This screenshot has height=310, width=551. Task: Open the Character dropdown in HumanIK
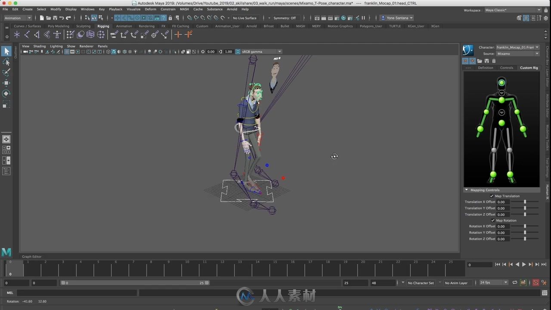(517, 47)
